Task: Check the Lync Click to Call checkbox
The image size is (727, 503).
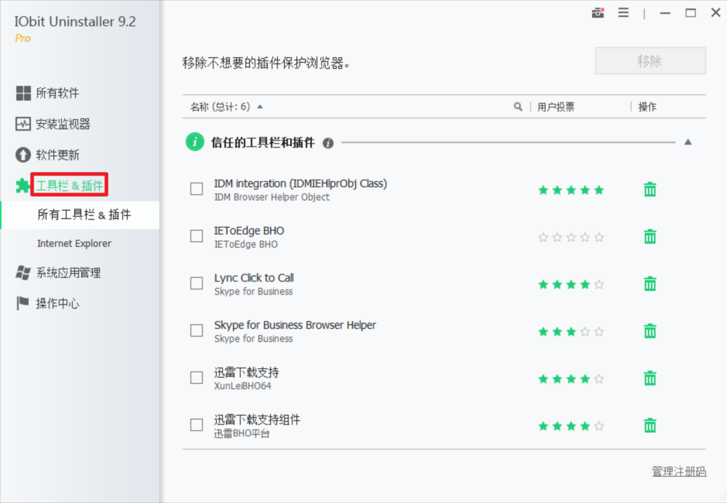Action: [x=197, y=283]
